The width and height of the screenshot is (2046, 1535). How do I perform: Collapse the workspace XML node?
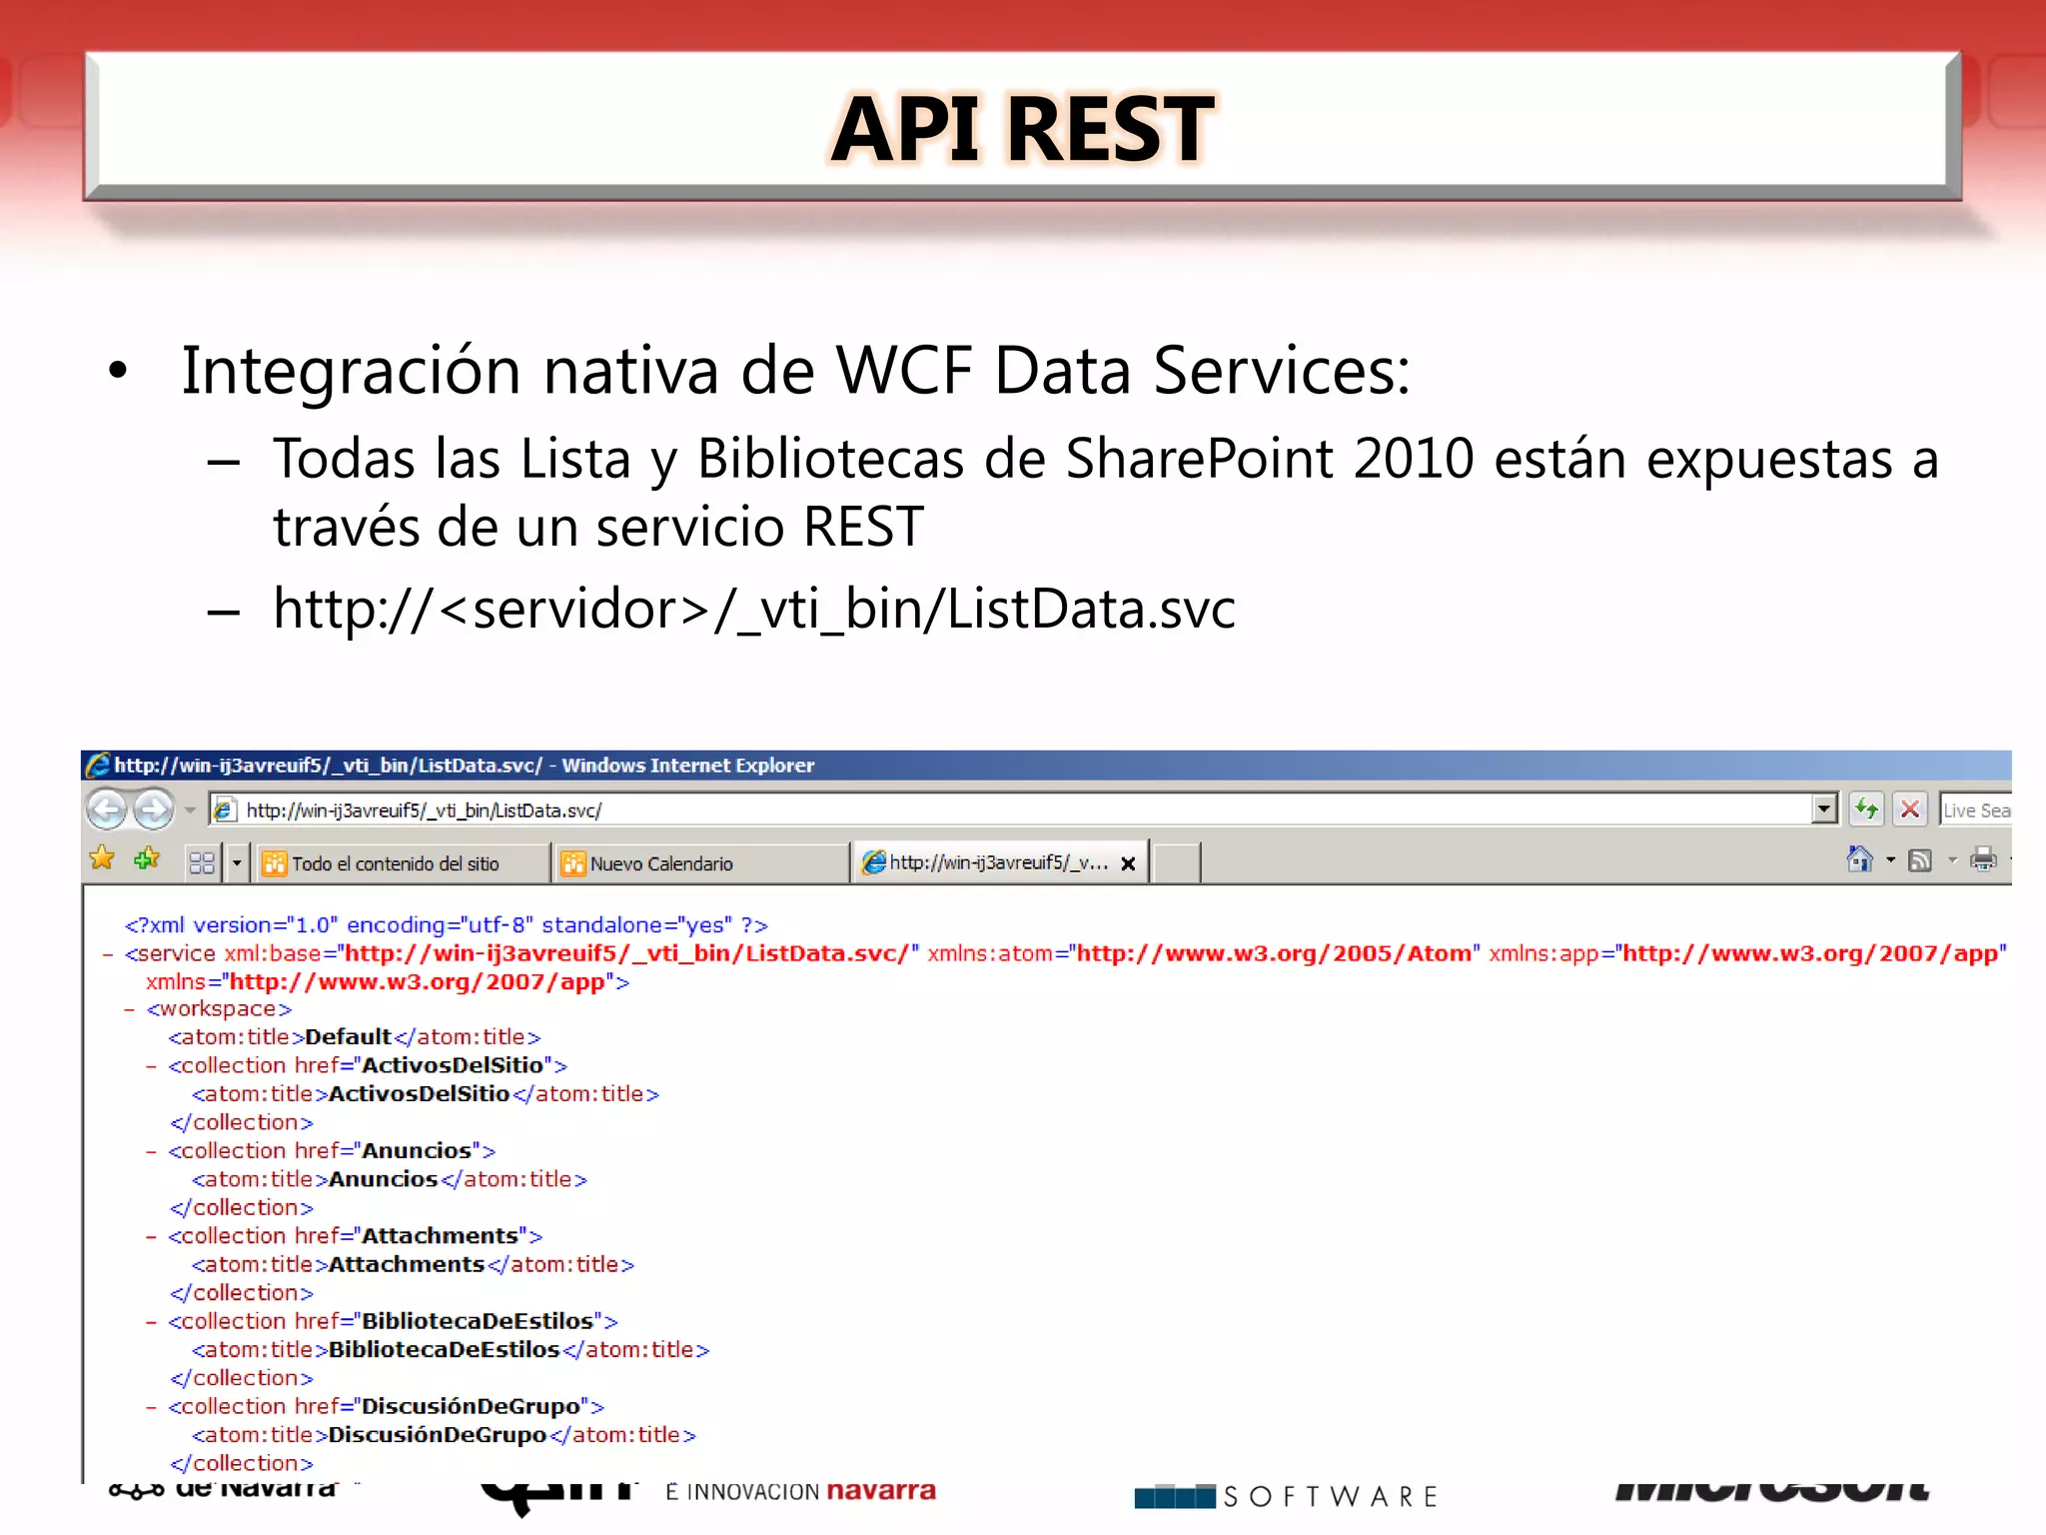[129, 1010]
